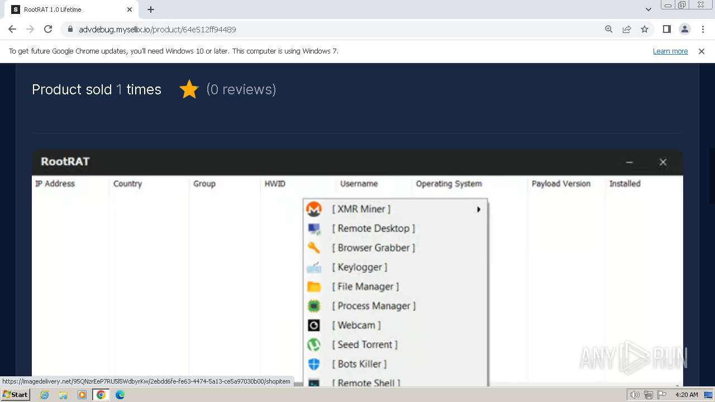Open the Chrome three-dot menu

pos(703,29)
